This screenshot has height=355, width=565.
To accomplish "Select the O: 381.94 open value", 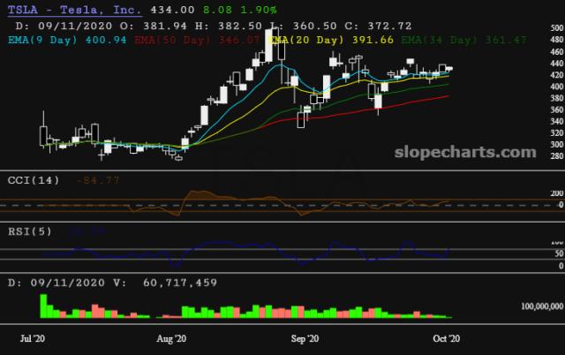I will (x=154, y=26).
